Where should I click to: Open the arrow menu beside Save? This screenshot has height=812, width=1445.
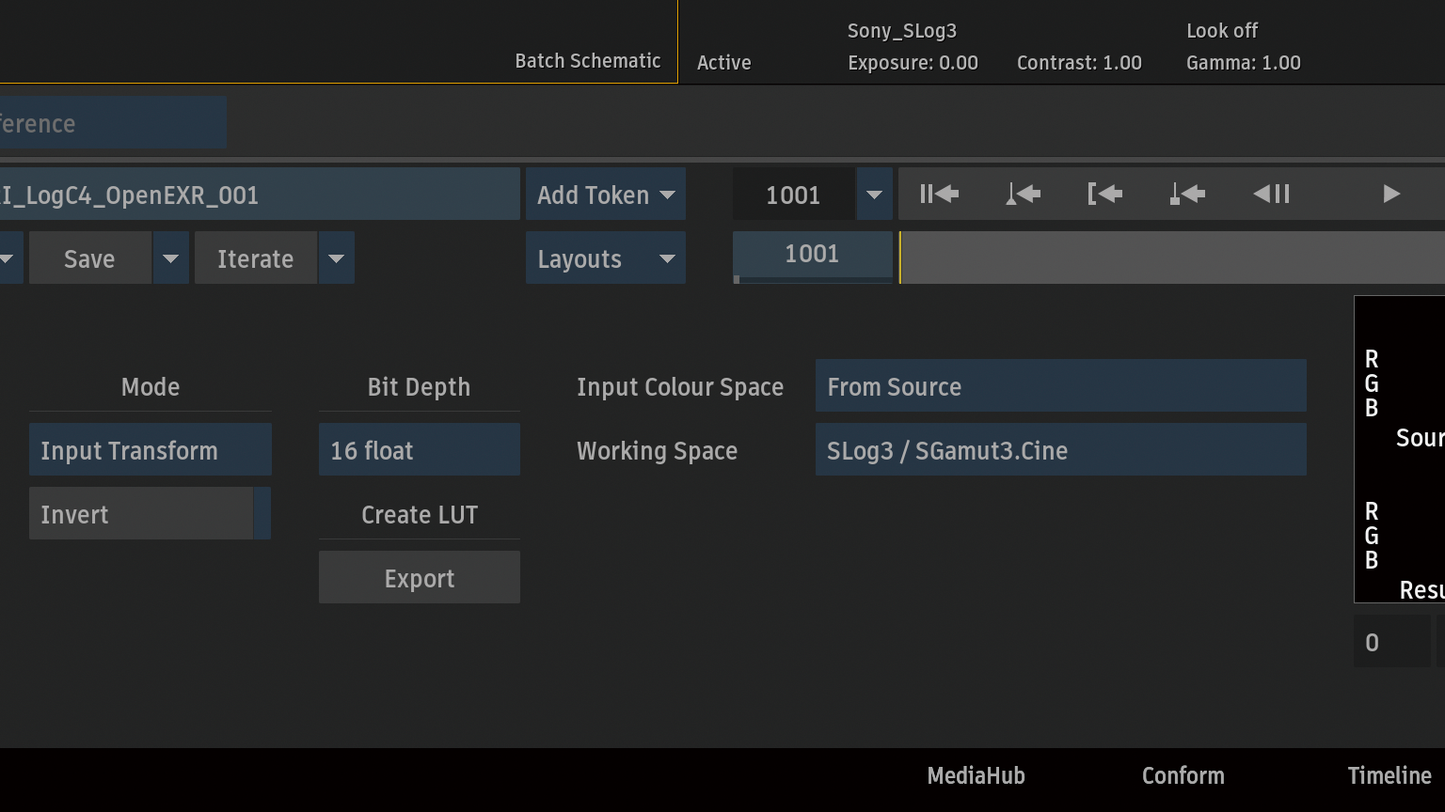(170, 258)
